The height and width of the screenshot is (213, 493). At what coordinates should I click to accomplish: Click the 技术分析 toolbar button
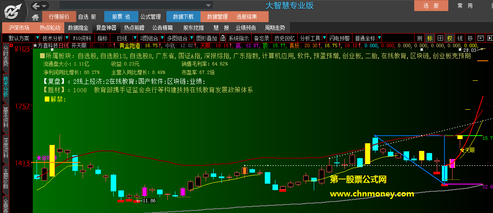click(x=52, y=38)
